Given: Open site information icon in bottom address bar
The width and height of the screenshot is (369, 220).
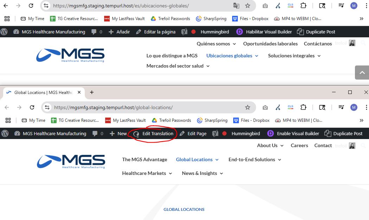Looking at the screenshot, I should click(47, 107).
